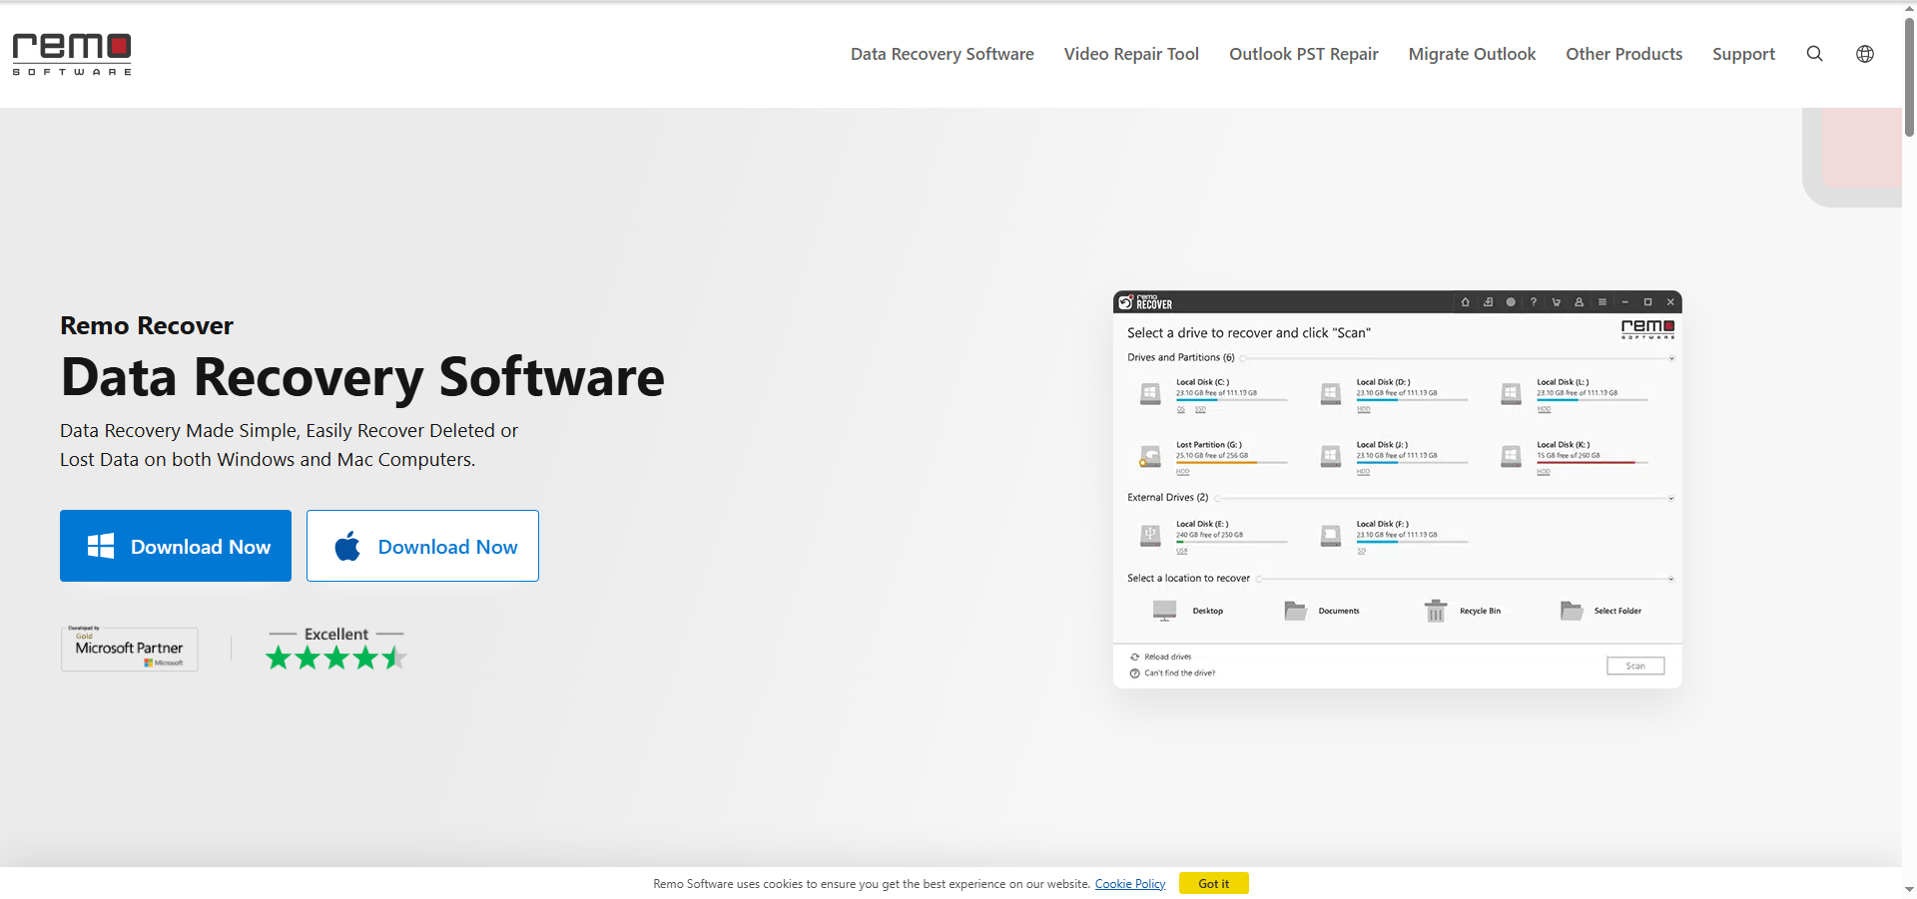This screenshot has height=899, width=1917.
Task: Open the language globe icon
Action: click(x=1864, y=54)
